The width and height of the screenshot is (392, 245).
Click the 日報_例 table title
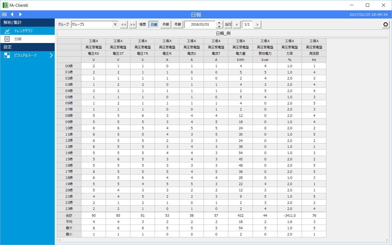223,33
